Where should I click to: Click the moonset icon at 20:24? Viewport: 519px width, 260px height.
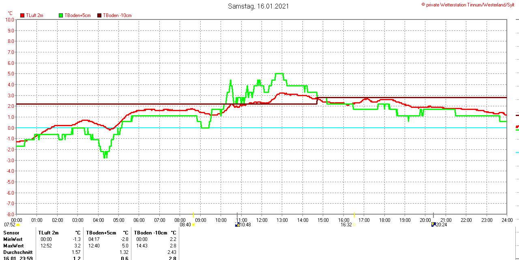[433, 225]
